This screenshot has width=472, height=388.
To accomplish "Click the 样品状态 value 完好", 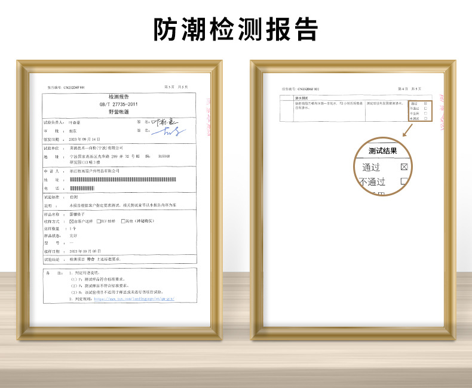I will pyautogui.click(x=73, y=236).
